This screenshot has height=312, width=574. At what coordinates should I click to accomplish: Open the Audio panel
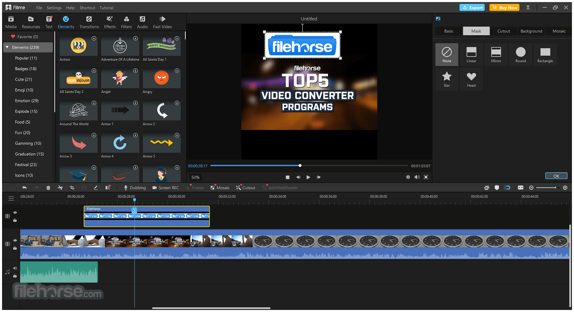click(x=142, y=22)
